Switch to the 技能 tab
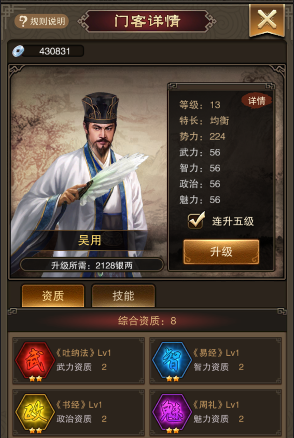The height and width of the screenshot is (438, 294). [123, 296]
